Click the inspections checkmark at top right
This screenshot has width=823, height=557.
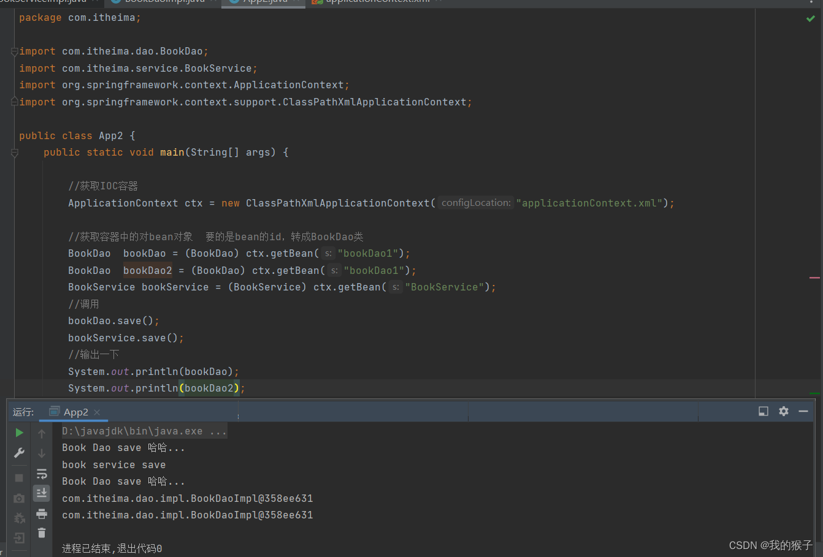pos(810,18)
